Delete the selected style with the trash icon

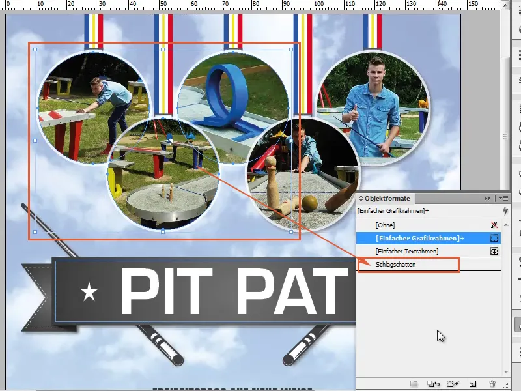tap(492, 384)
